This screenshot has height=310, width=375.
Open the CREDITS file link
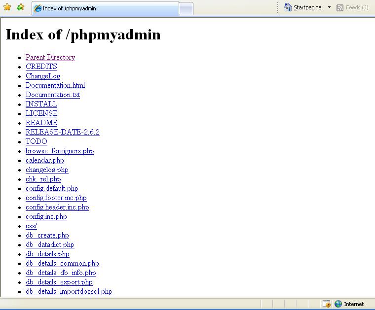41,67
